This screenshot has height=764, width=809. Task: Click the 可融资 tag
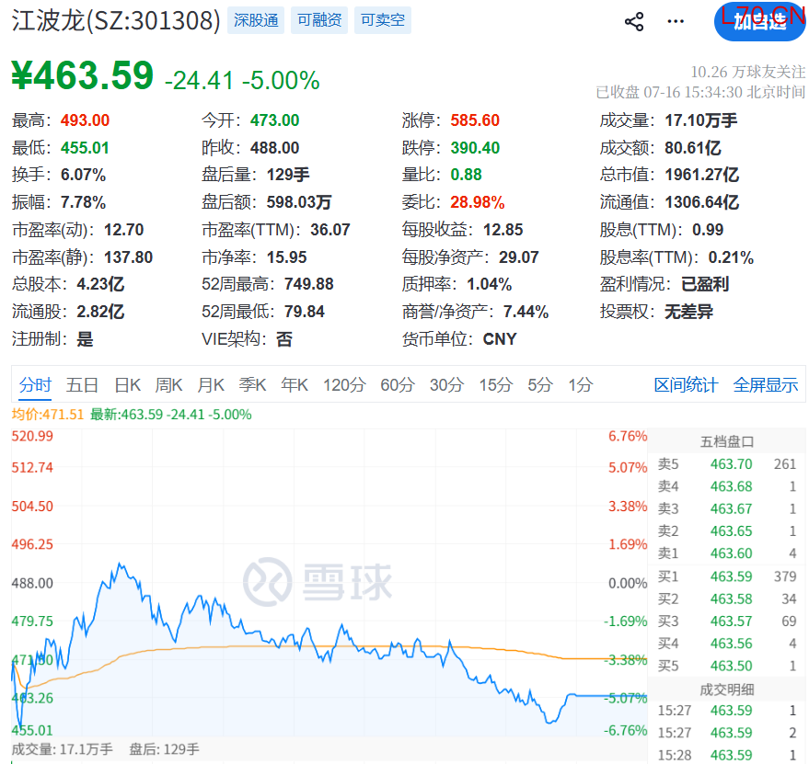coord(319,20)
